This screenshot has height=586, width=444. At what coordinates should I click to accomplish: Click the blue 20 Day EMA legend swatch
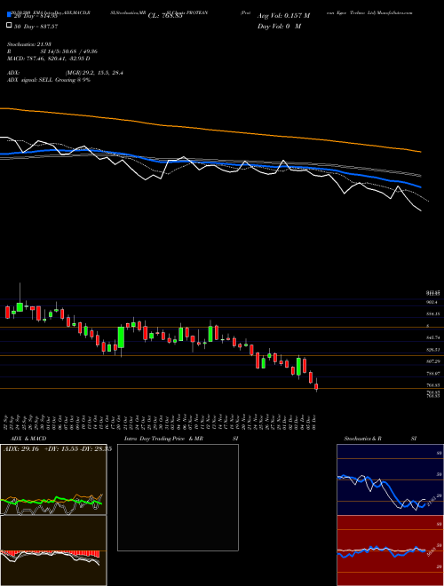(9, 15)
